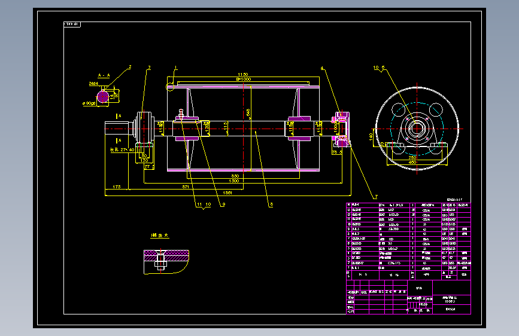Click the vertical "648" drum diameter dimension
This screenshot has height=336, width=519.
pyautogui.click(x=248, y=113)
